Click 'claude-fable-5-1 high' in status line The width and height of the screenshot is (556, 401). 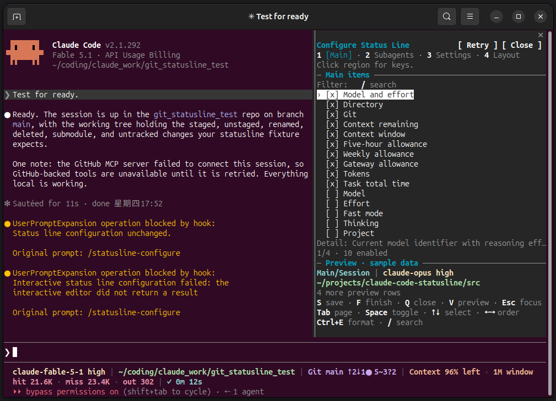coord(59,372)
